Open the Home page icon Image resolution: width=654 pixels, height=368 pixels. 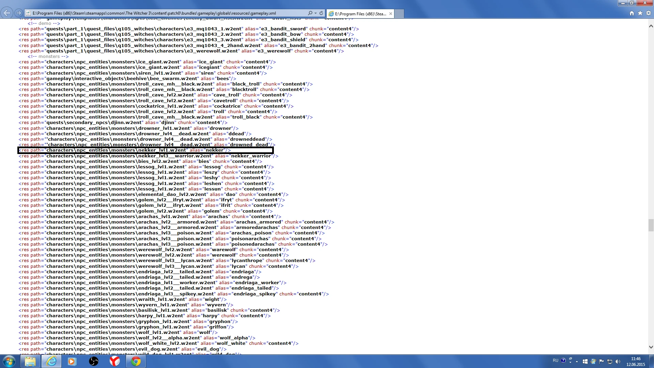point(632,13)
